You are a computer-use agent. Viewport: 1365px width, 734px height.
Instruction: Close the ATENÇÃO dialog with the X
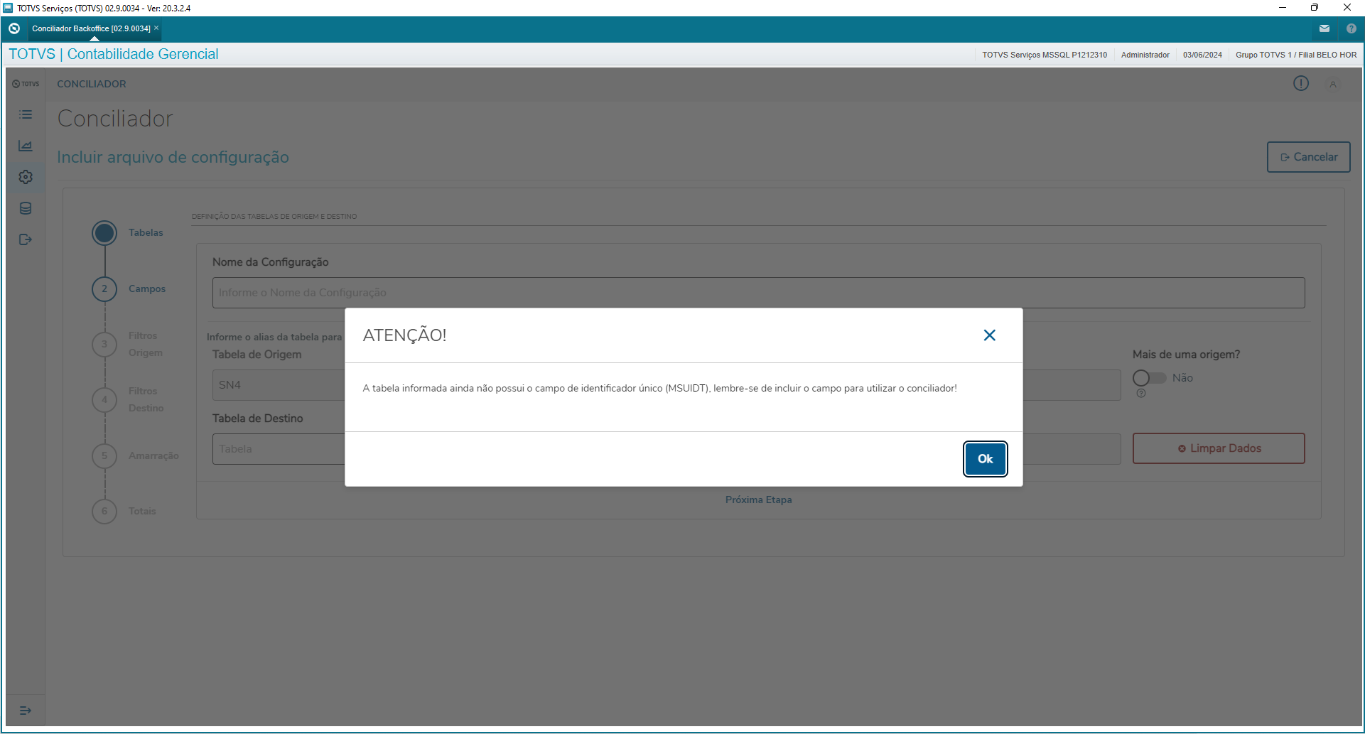(x=989, y=335)
